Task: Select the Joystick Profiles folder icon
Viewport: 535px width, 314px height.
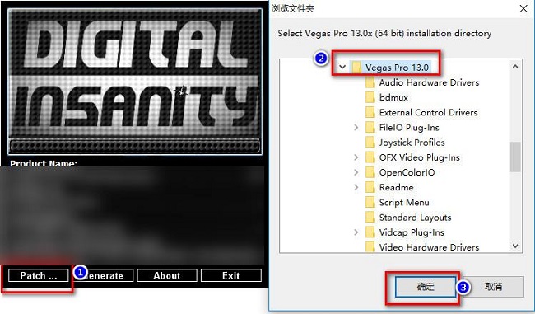Action: point(370,143)
